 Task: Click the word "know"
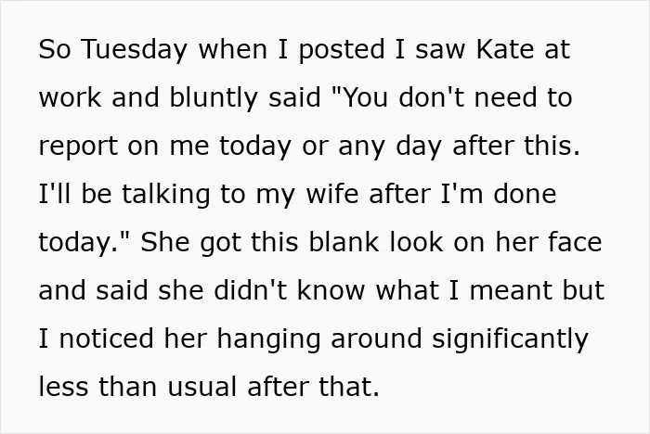[x=331, y=290]
